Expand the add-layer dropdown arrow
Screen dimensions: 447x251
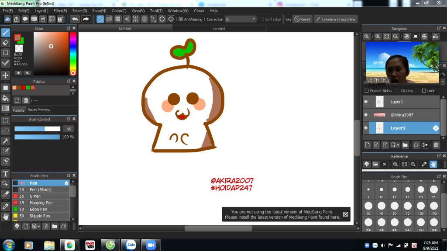(x=398, y=145)
